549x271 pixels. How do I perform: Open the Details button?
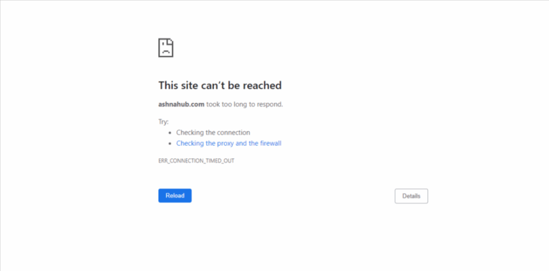point(411,196)
